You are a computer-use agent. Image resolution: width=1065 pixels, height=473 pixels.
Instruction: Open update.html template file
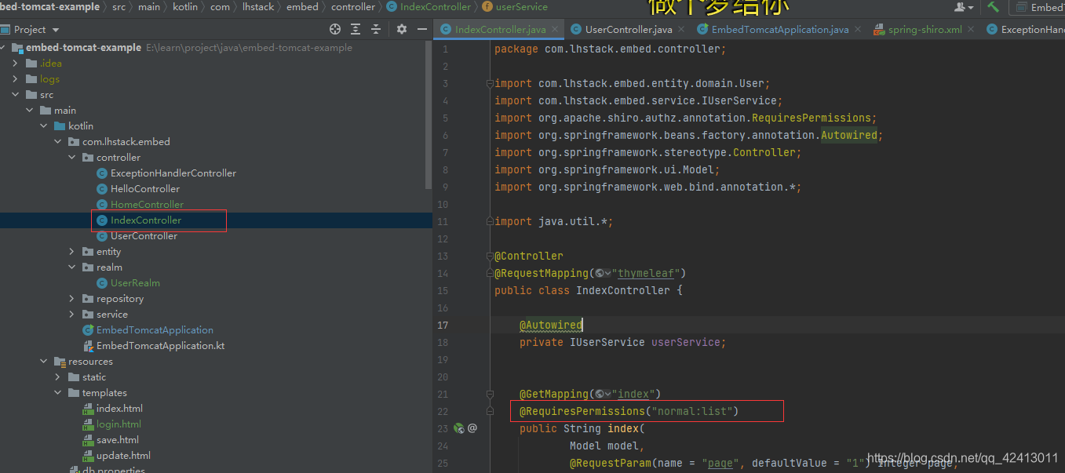tap(123, 456)
